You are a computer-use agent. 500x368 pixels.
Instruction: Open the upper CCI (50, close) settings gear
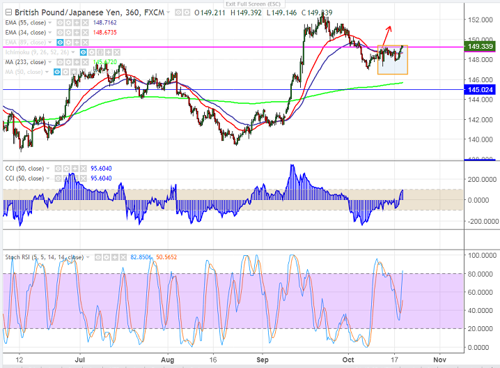click(66, 169)
